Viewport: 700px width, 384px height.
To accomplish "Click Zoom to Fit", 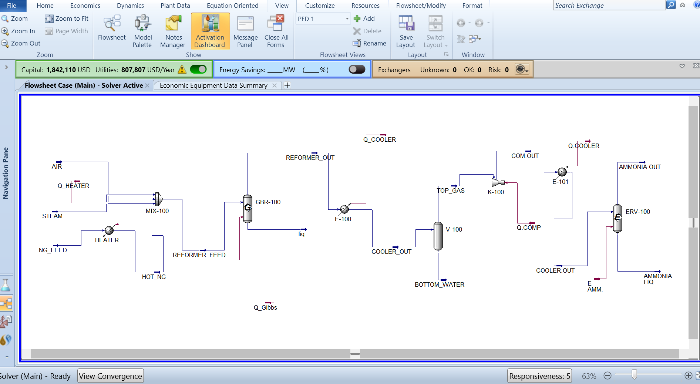I will tap(67, 18).
